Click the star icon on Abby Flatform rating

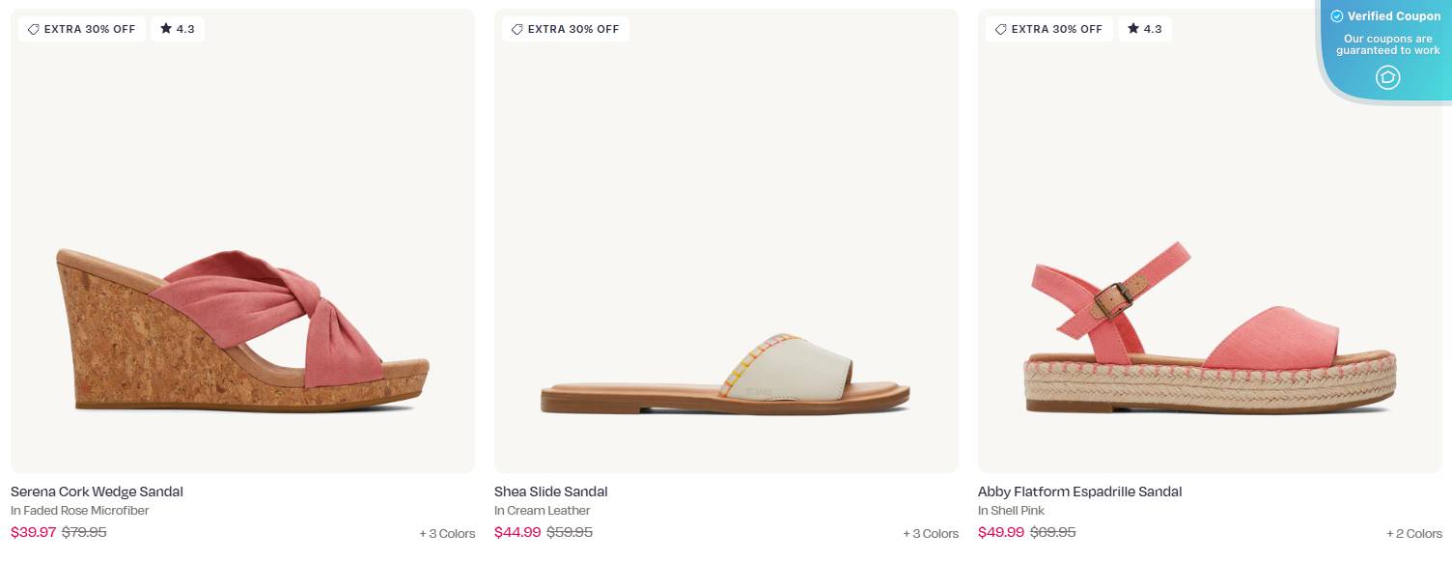1131,29
